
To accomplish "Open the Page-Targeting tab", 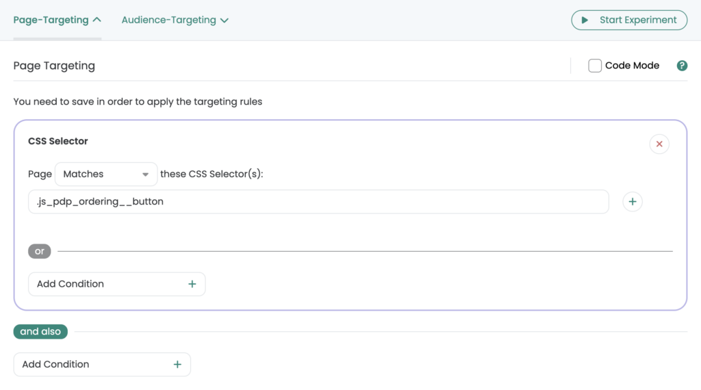I will point(58,20).
